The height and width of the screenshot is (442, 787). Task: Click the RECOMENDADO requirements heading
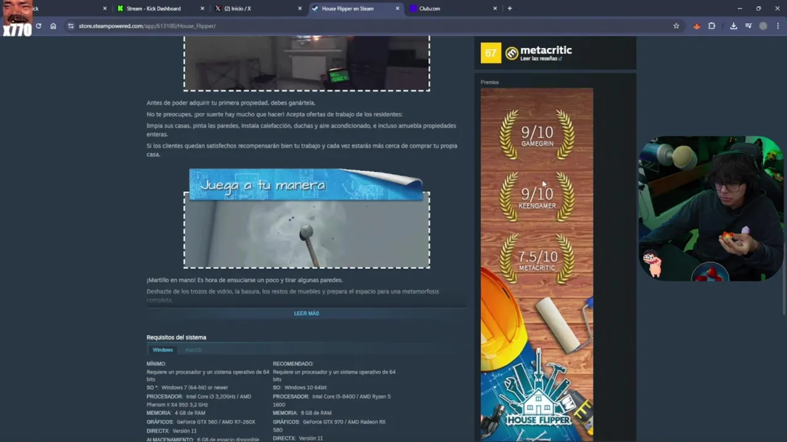click(x=293, y=364)
